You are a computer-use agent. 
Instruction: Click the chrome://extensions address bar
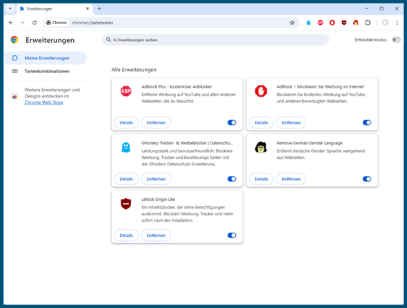click(171, 23)
